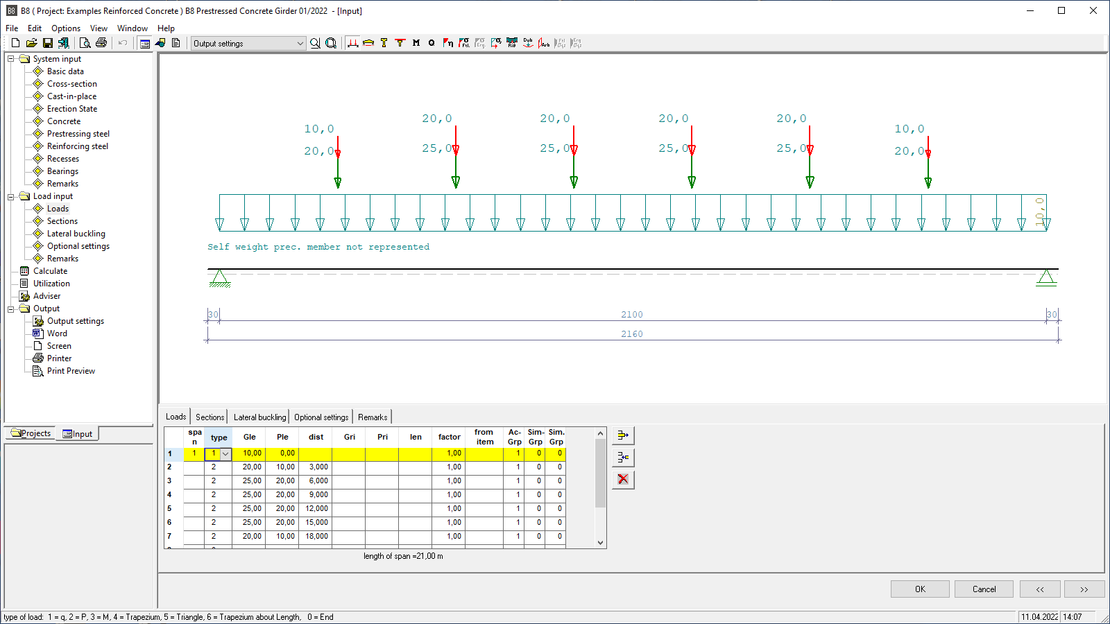This screenshot has width=1110, height=624.
Task: Select the Input panel tab
Action: 77,434
